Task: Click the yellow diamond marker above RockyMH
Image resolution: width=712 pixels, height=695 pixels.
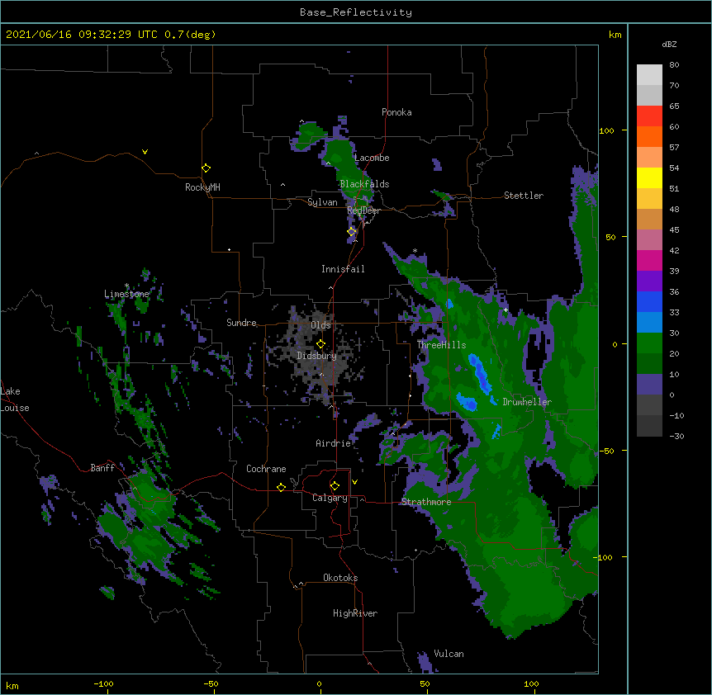Action: [x=206, y=168]
